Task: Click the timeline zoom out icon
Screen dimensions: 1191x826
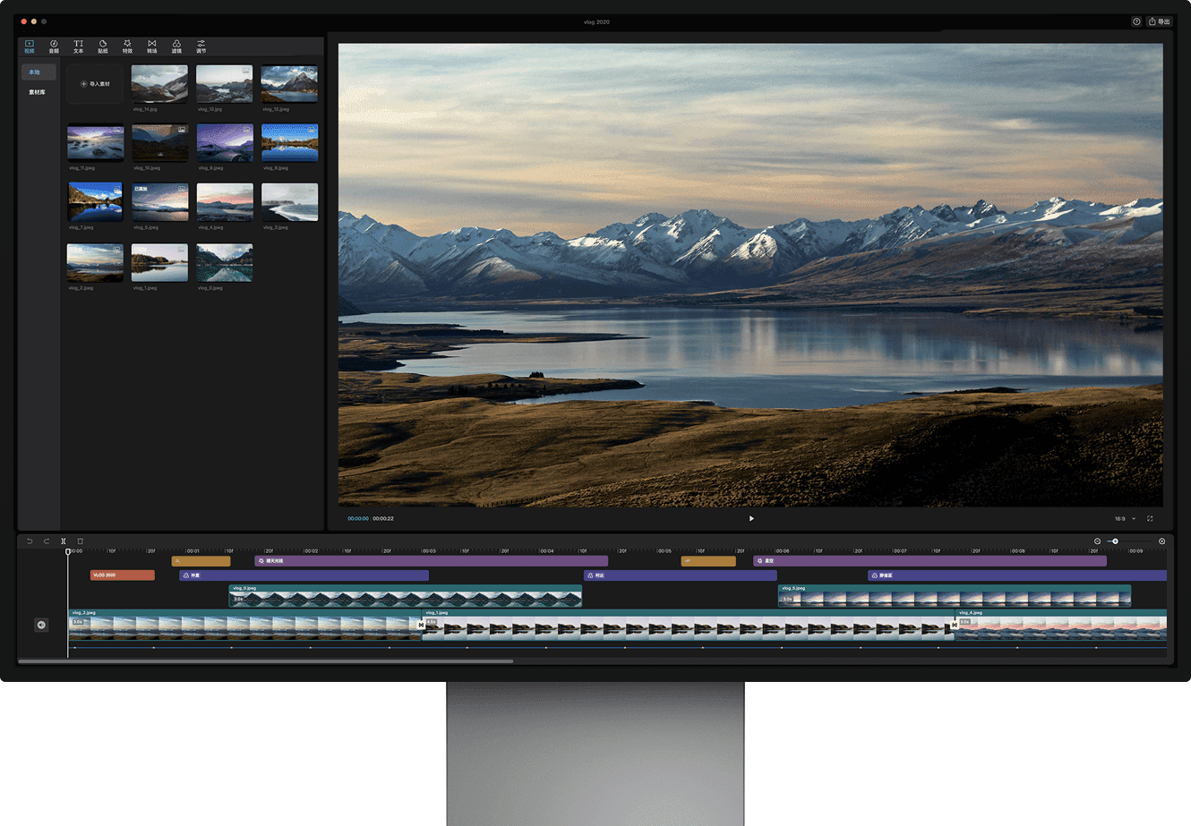Action: (1097, 541)
